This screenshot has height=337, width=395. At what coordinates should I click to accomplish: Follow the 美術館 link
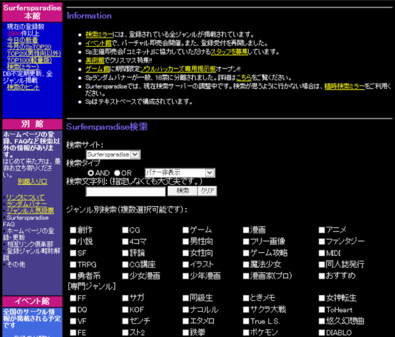click(95, 61)
